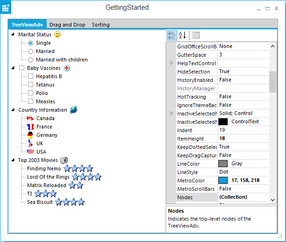This screenshot has width=286, height=242.
Task: Collapse the Country Information node
Action: click(13, 110)
